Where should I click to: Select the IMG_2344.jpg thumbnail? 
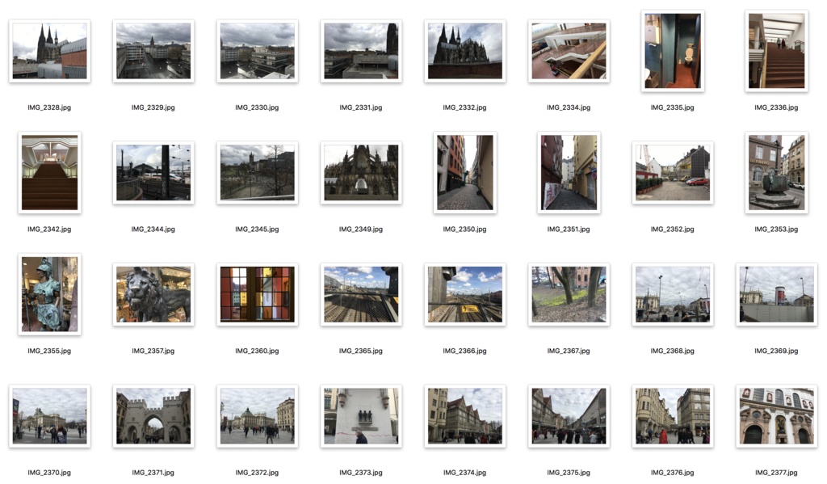[x=153, y=173]
